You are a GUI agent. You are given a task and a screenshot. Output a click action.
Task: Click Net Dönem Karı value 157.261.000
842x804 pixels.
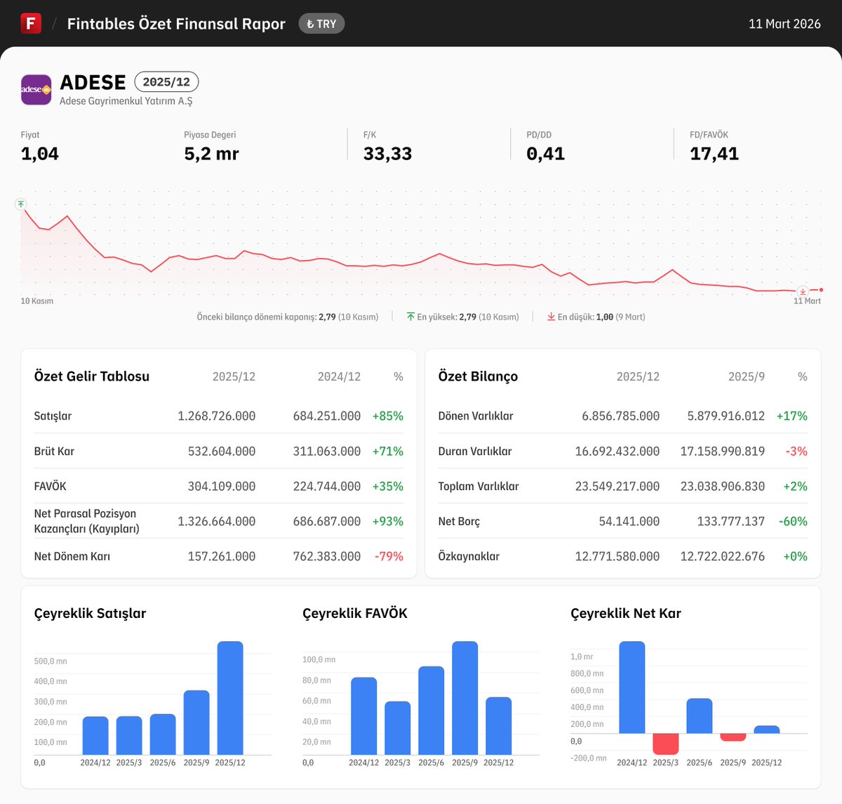point(222,556)
